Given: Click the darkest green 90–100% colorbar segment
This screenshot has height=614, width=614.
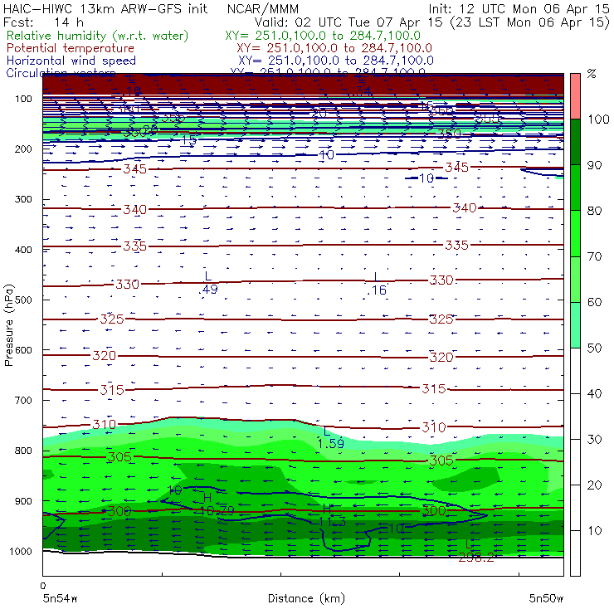Looking at the screenshot, I should (575, 142).
